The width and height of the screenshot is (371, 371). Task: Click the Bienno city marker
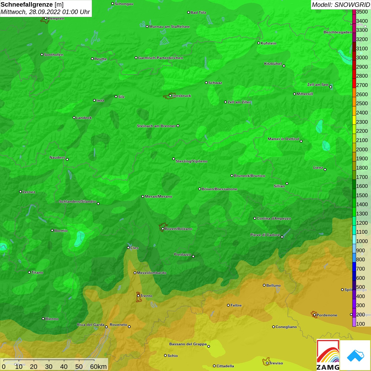[43, 319]
